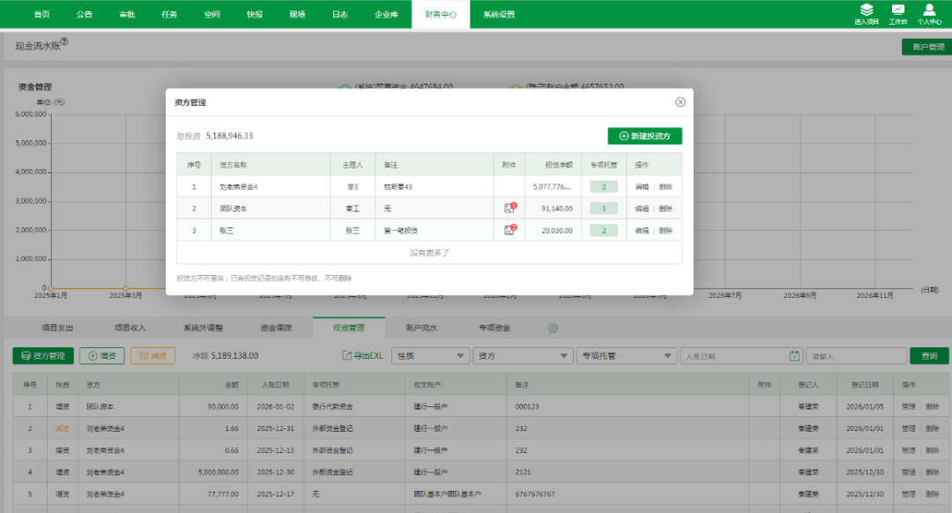Expand the 专项托管 dropdown filter
This screenshot has width=952, height=513.
pyautogui.click(x=626, y=356)
